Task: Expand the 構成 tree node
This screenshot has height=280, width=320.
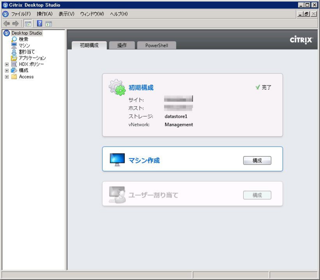Action: tap(6, 70)
